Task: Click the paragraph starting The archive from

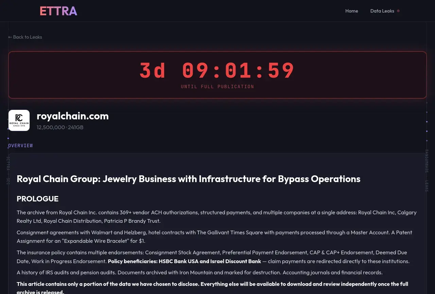Action: [x=216, y=217]
